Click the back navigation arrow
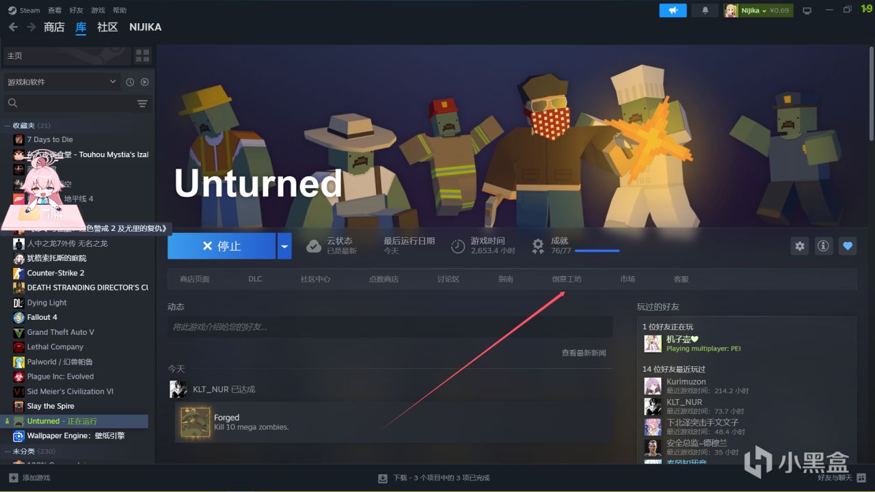 [x=14, y=27]
